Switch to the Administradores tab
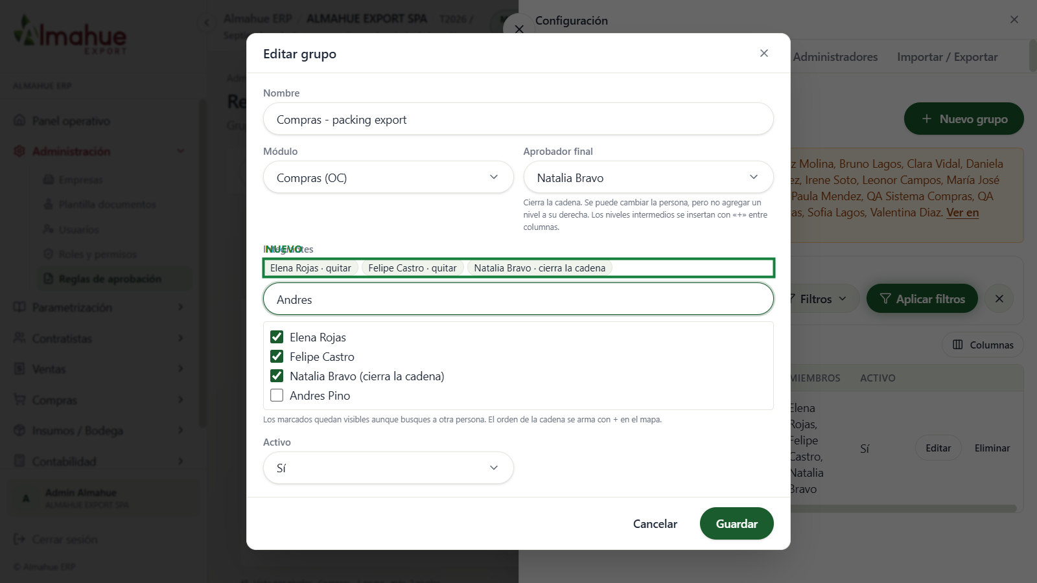Image resolution: width=1037 pixels, height=583 pixels. point(835,57)
